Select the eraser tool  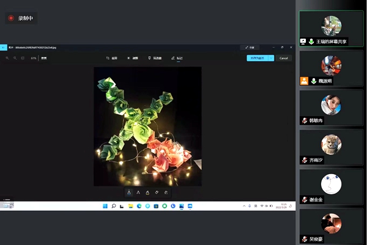[x=157, y=192]
